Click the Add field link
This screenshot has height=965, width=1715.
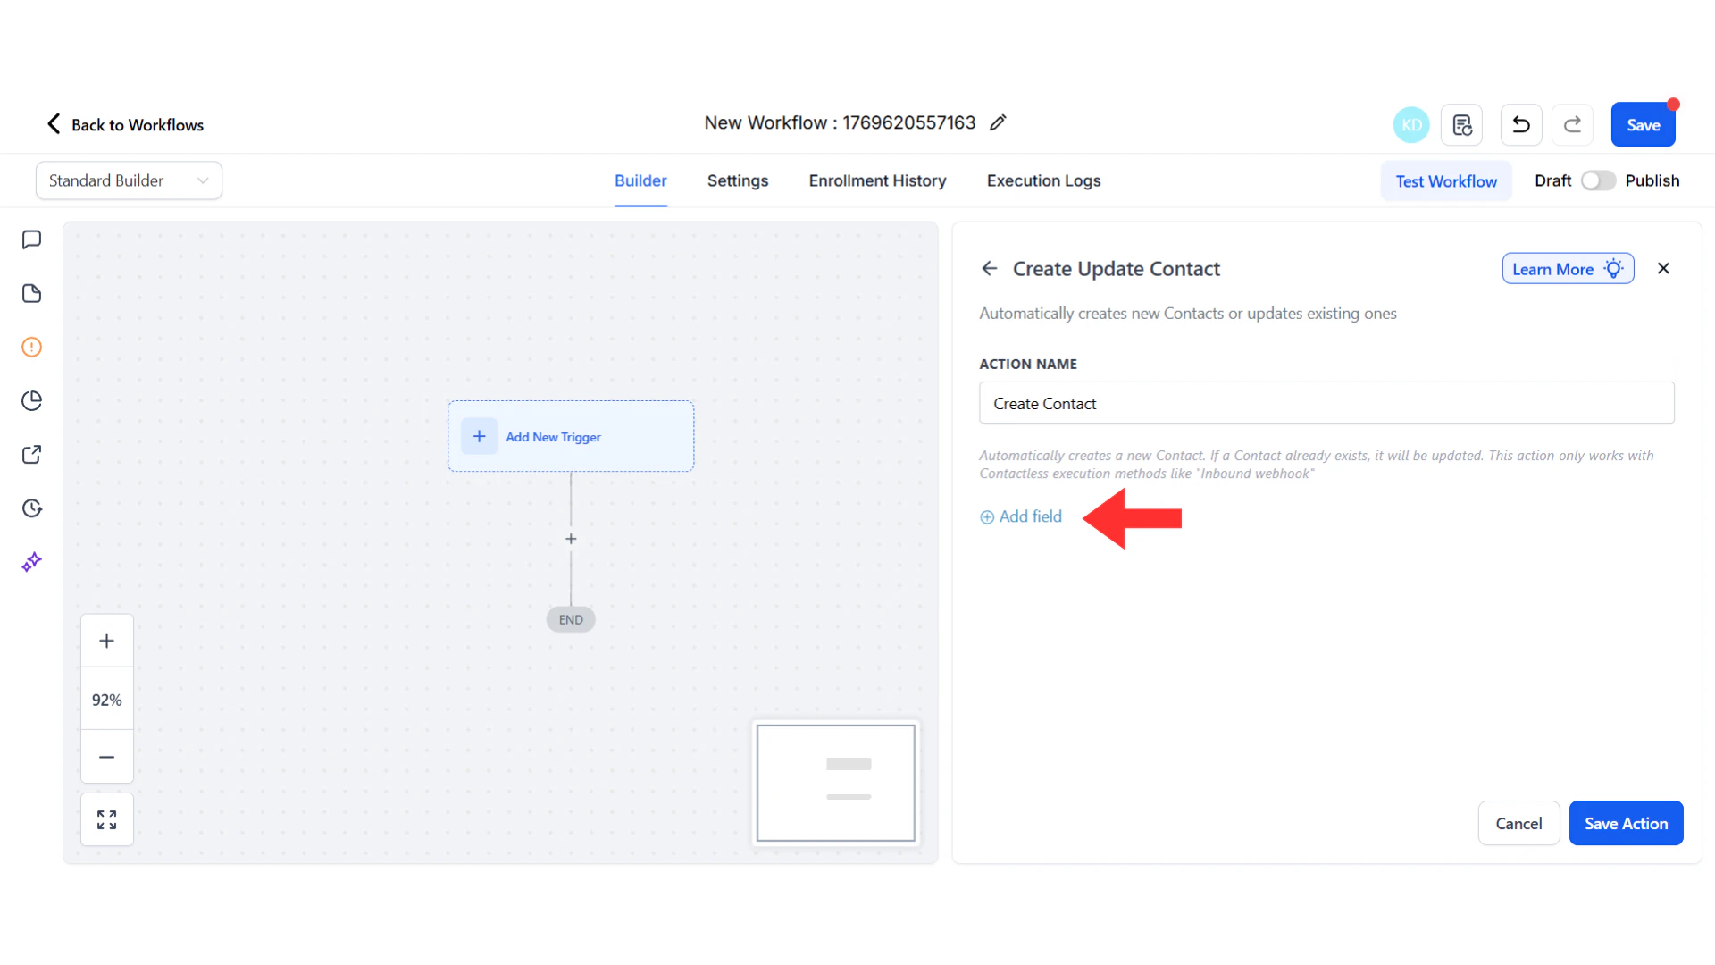tap(1021, 516)
